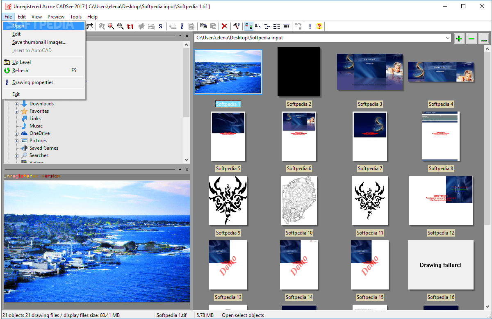This screenshot has height=319, width=492.
Task: Open the Edit menu
Action: 22,16
